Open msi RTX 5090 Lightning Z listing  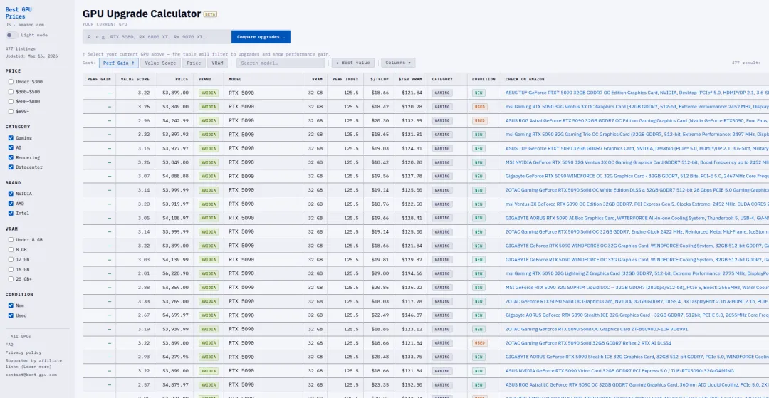point(637,273)
